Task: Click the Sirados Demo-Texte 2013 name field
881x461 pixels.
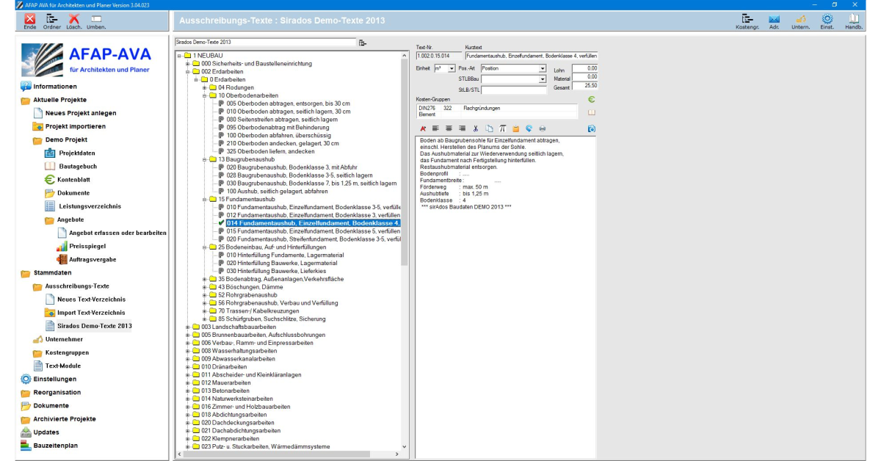Action: (x=265, y=43)
